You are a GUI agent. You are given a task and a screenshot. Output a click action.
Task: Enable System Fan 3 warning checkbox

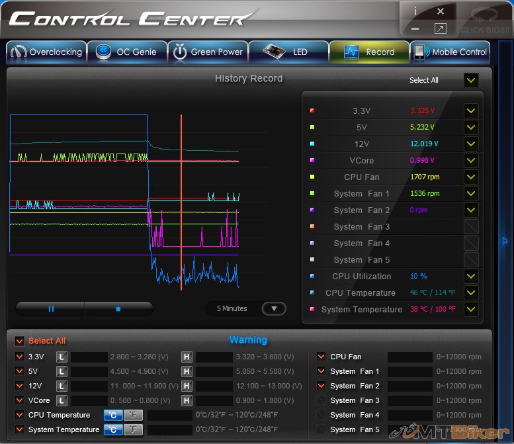pyautogui.click(x=321, y=400)
